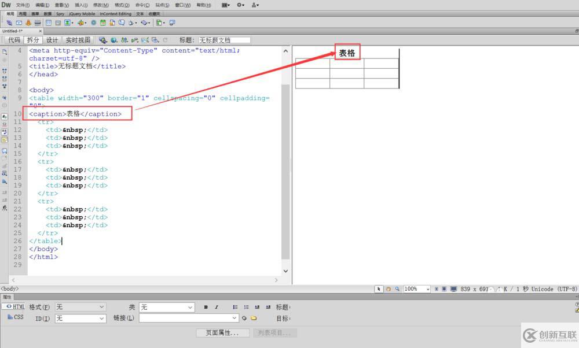Open the 修改(M) Modify menu
This screenshot has width=579, height=348.
101,5
